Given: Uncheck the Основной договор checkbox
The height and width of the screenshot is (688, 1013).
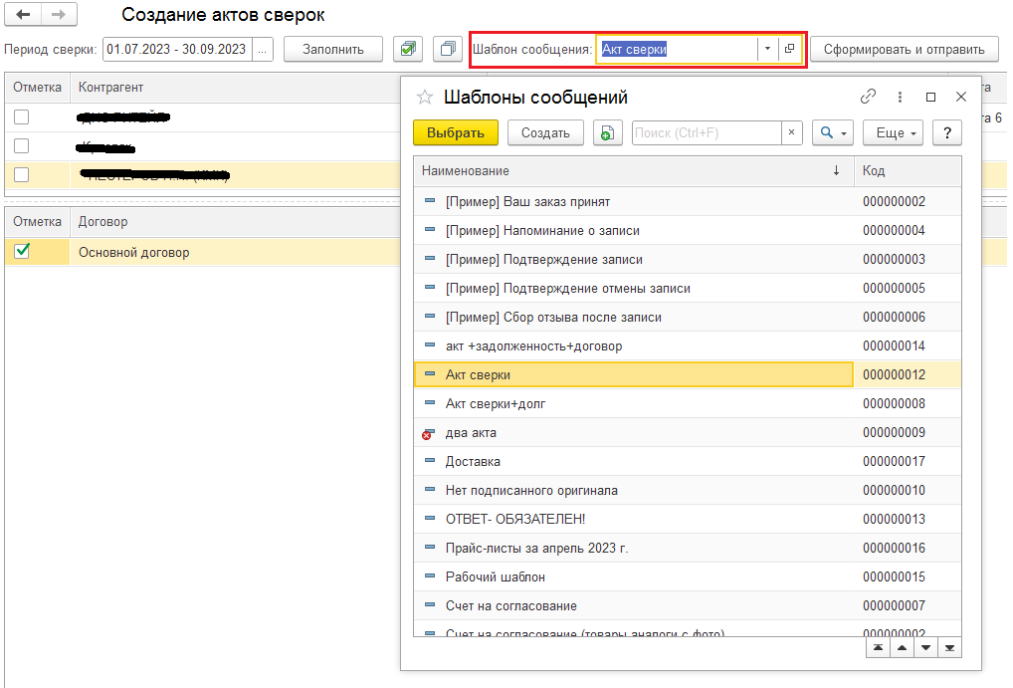Looking at the screenshot, I should click(x=22, y=252).
